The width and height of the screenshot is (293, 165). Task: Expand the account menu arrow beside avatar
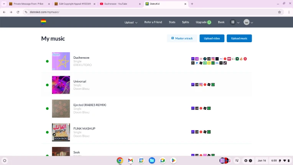(x=252, y=22)
